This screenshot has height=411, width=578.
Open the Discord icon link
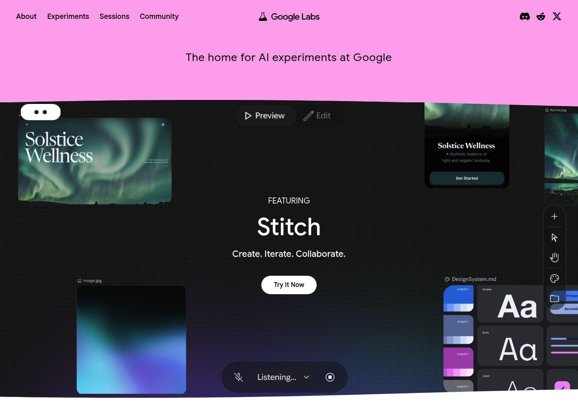point(525,16)
